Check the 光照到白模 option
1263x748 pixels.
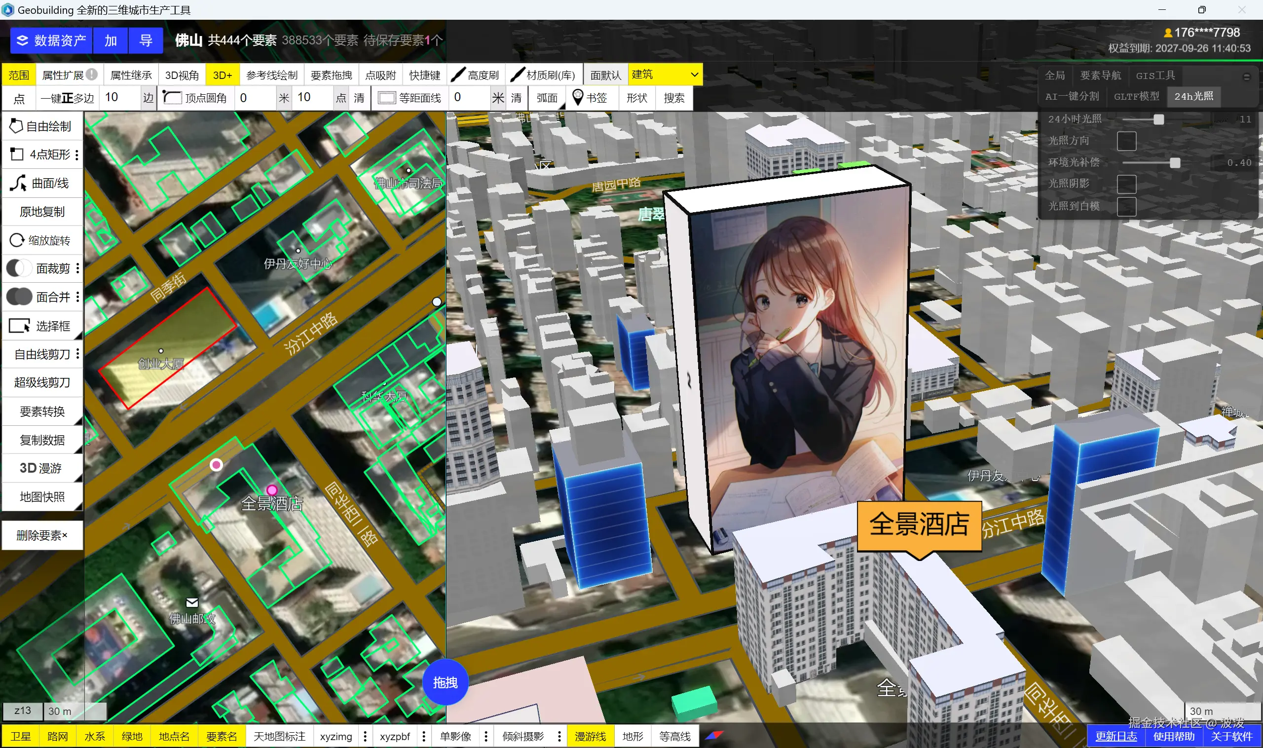click(x=1126, y=206)
